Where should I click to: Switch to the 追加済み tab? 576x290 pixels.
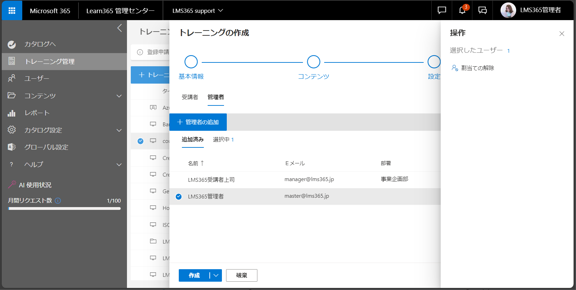(x=193, y=139)
